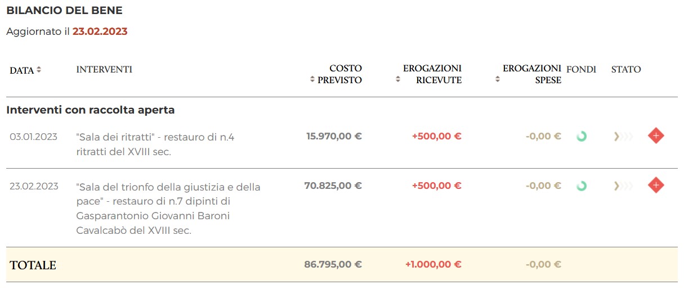684x294 pixels.
Task: Click the red plus icon for Sala dei ritratti
Action: coord(655,136)
